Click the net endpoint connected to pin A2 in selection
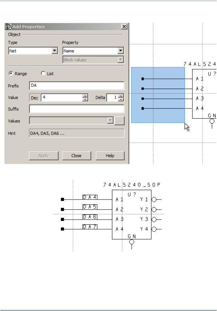217x311 pixels. tap(143, 89)
